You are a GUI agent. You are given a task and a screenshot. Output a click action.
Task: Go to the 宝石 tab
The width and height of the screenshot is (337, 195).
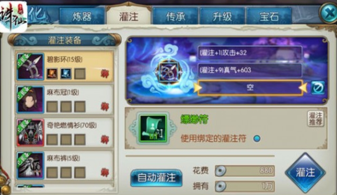click(269, 16)
